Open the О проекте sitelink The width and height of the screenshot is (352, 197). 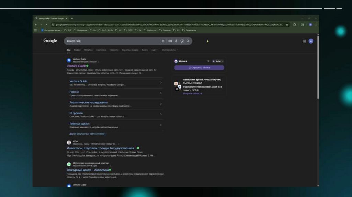(76, 113)
